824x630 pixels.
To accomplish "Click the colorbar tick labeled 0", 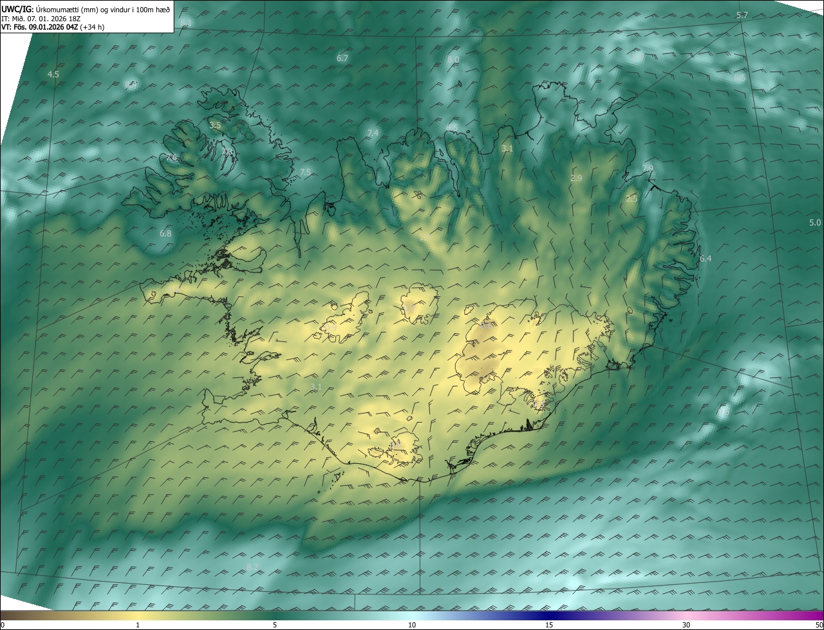I will (2, 625).
